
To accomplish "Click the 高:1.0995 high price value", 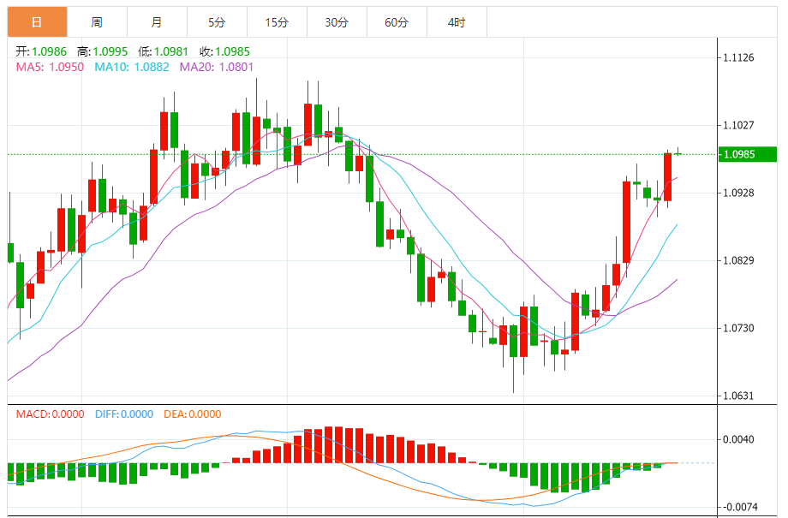I will pyautogui.click(x=103, y=51).
